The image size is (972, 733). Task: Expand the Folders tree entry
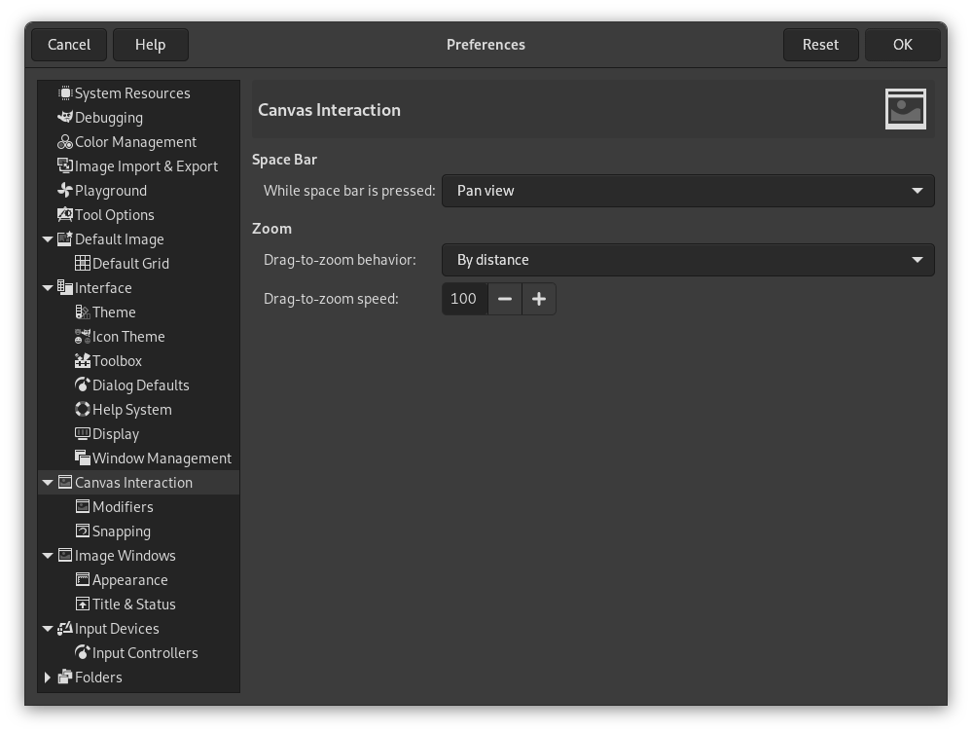point(48,677)
